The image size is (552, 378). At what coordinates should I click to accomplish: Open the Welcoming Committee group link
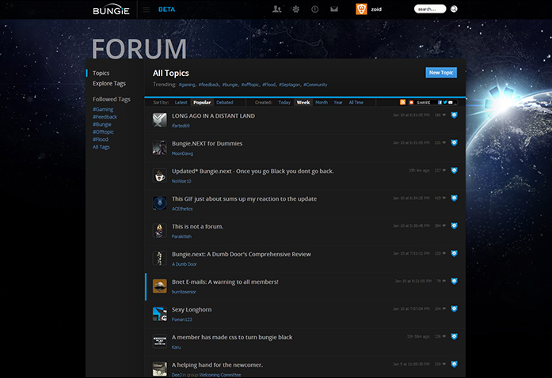pos(220,375)
